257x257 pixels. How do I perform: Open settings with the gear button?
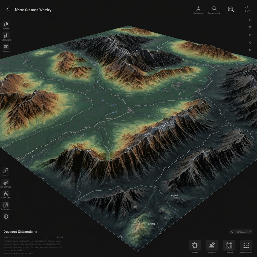click(x=195, y=245)
